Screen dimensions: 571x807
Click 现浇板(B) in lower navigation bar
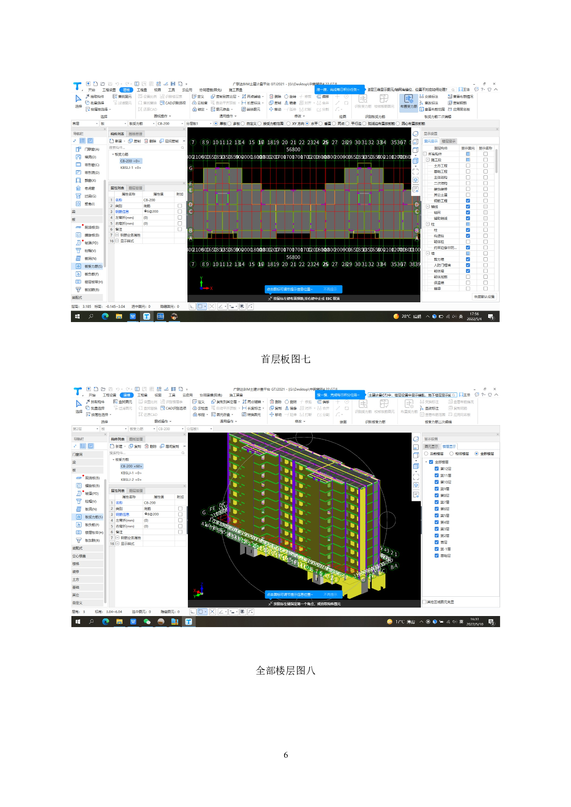click(92, 478)
